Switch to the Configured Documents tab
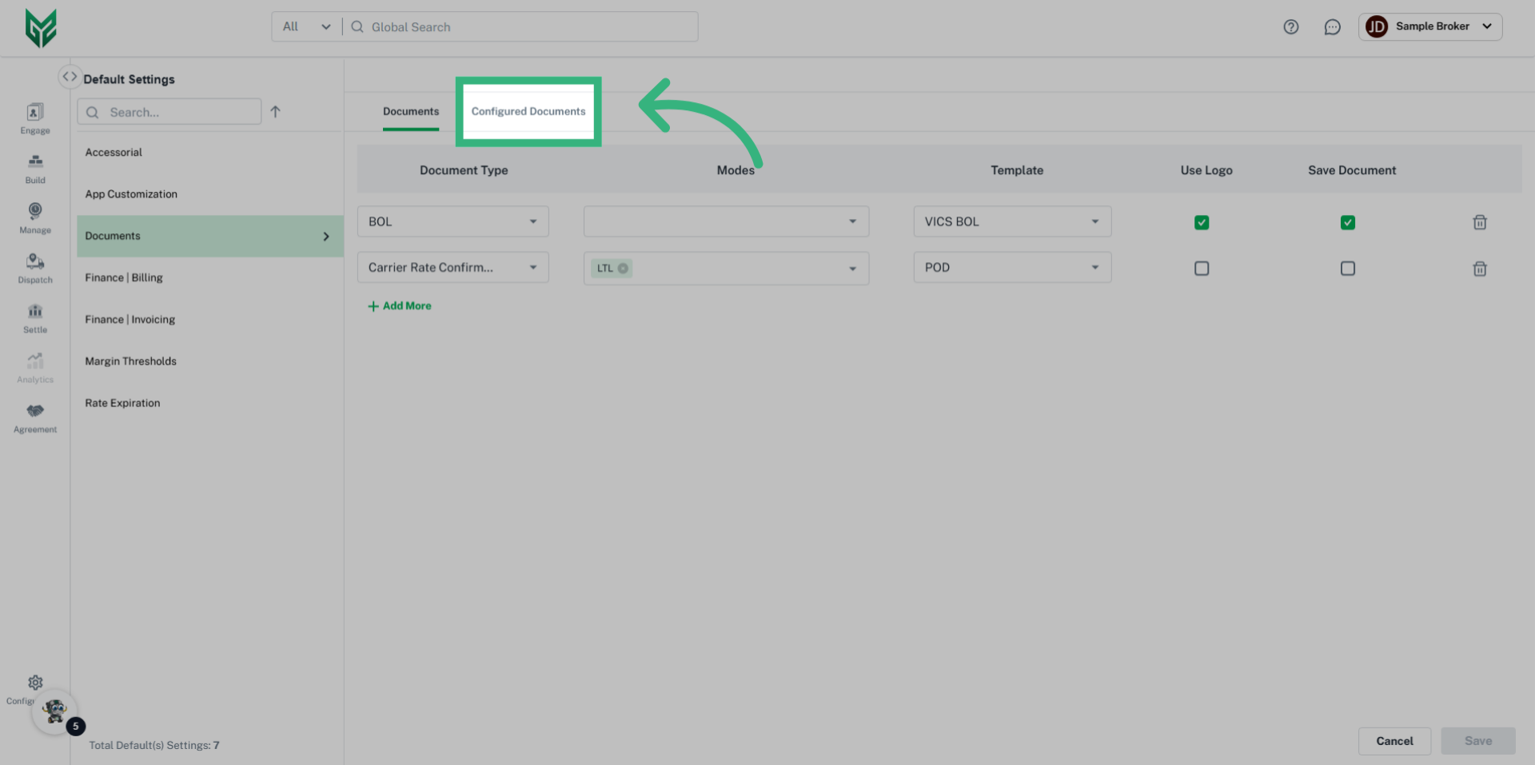The height and width of the screenshot is (765, 1535). tap(528, 111)
